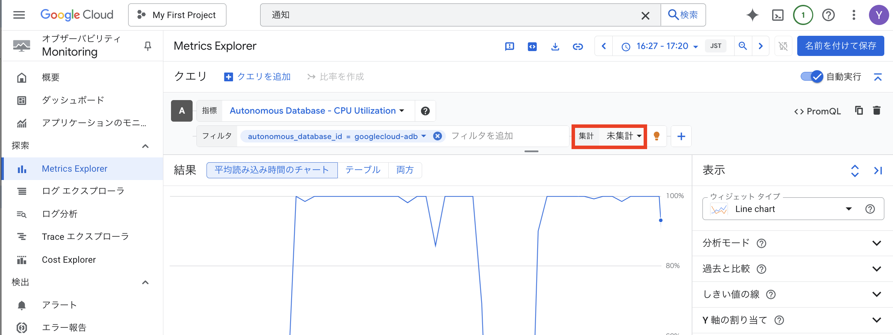Open the navigation hamburger menu
The height and width of the screenshot is (335, 893).
click(19, 15)
